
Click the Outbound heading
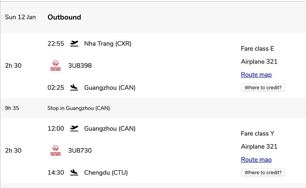[x=64, y=17]
